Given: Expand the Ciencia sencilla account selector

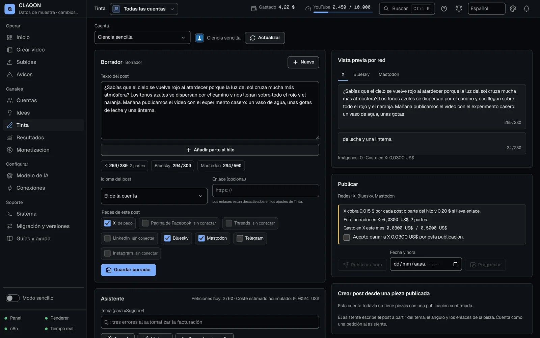Looking at the screenshot, I should 142,38.
